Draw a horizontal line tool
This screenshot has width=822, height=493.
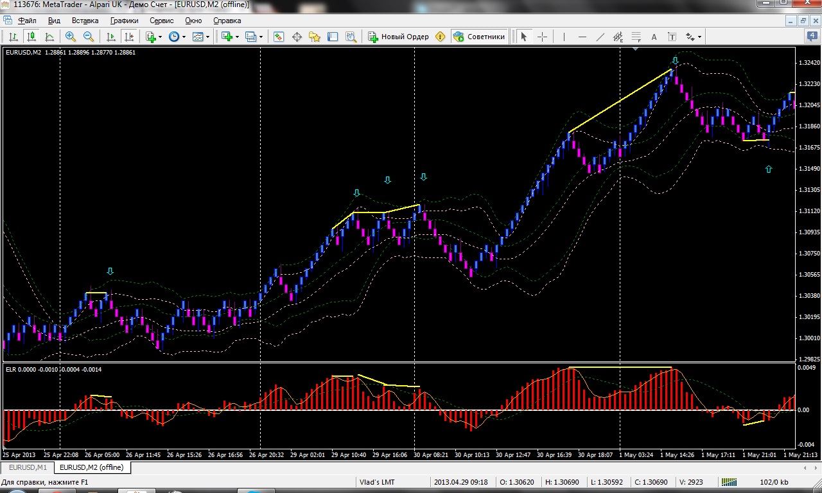tap(582, 37)
